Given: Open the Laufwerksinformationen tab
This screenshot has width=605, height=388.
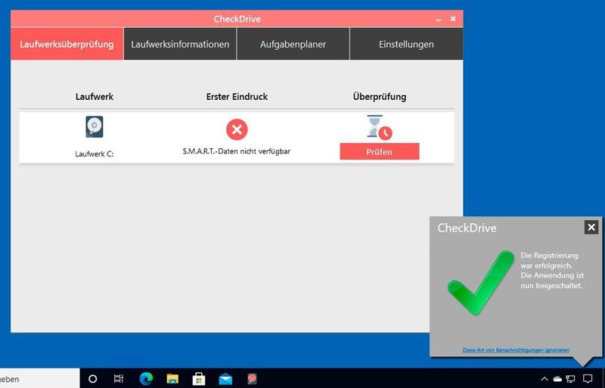Looking at the screenshot, I should pos(180,44).
